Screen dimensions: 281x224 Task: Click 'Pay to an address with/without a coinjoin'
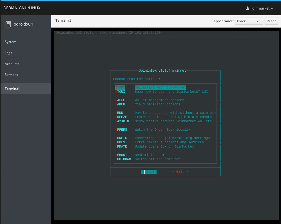[x=175, y=113]
